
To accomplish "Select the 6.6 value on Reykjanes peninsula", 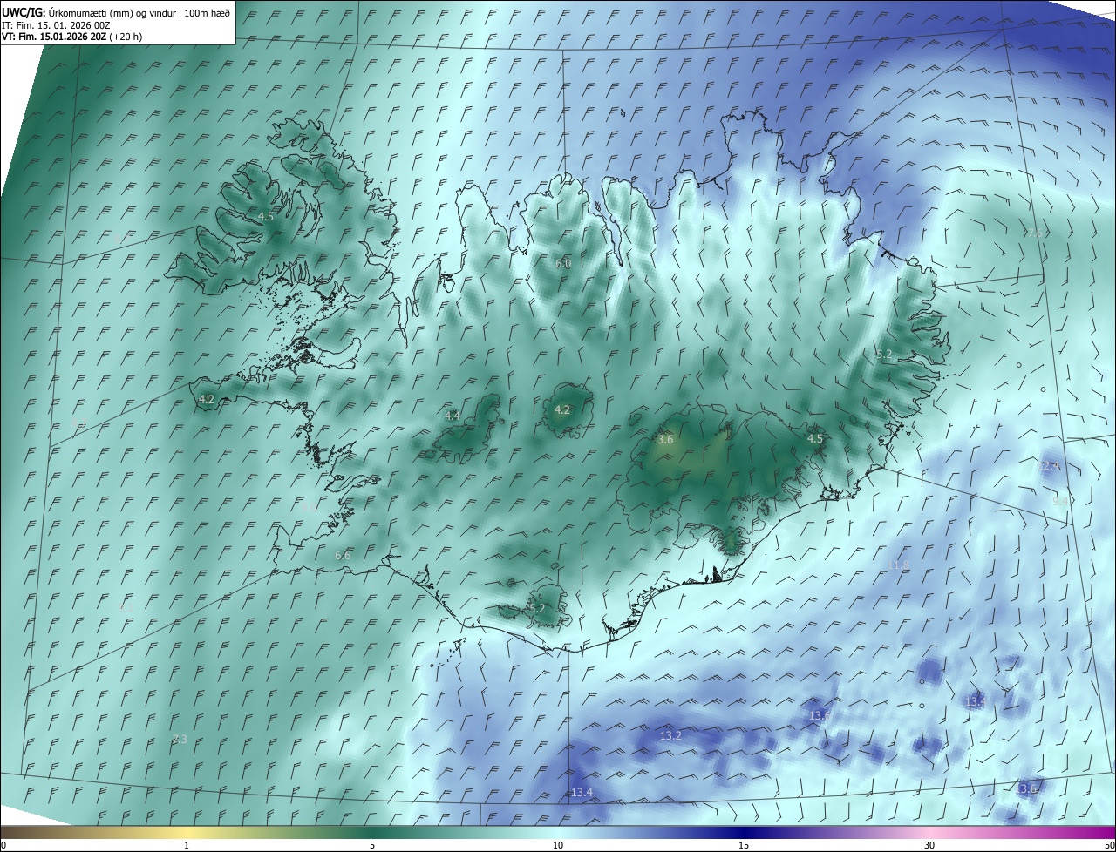I will point(343,555).
